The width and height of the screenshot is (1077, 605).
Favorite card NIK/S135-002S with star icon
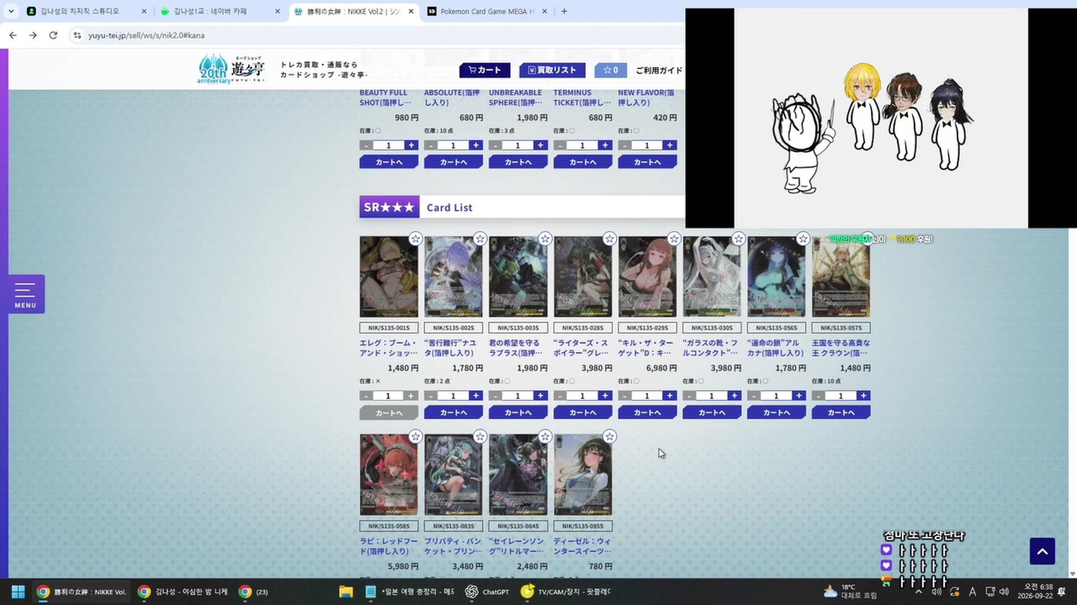coord(480,239)
